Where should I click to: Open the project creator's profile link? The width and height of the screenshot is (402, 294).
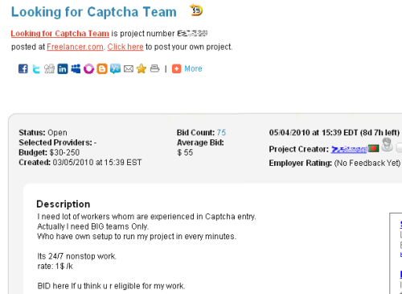coord(349,149)
